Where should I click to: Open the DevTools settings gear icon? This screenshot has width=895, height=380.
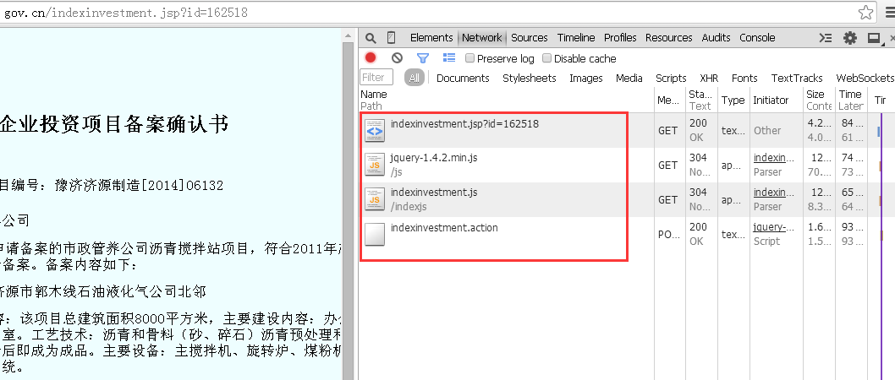[850, 38]
